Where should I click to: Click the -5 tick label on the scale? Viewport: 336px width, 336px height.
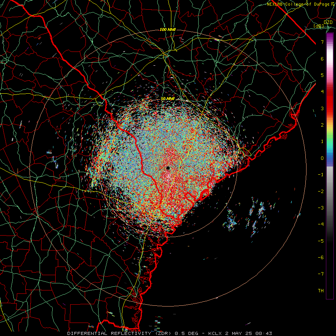(321, 241)
